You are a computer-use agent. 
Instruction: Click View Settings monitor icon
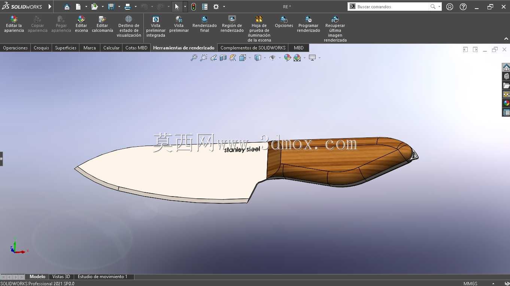click(x=312, y=58)
